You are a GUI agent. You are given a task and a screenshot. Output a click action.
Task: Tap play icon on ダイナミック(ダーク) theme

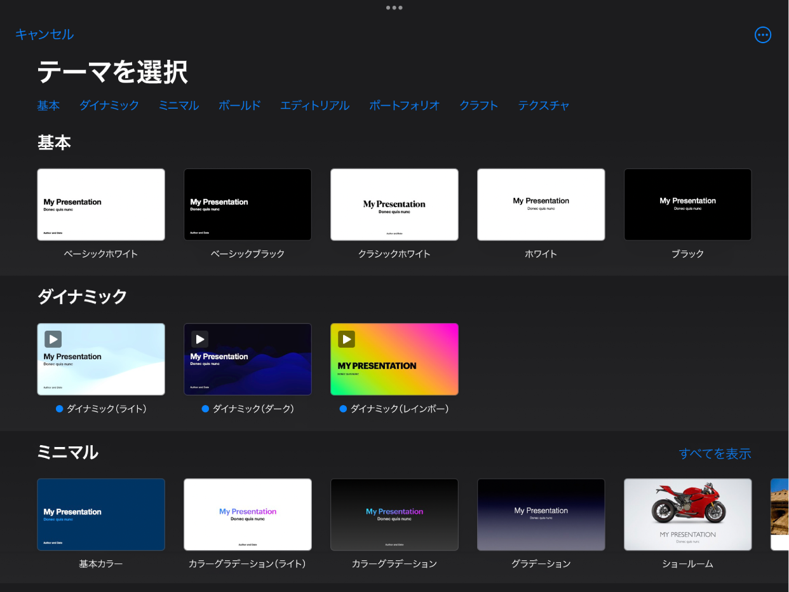[199, 339]
